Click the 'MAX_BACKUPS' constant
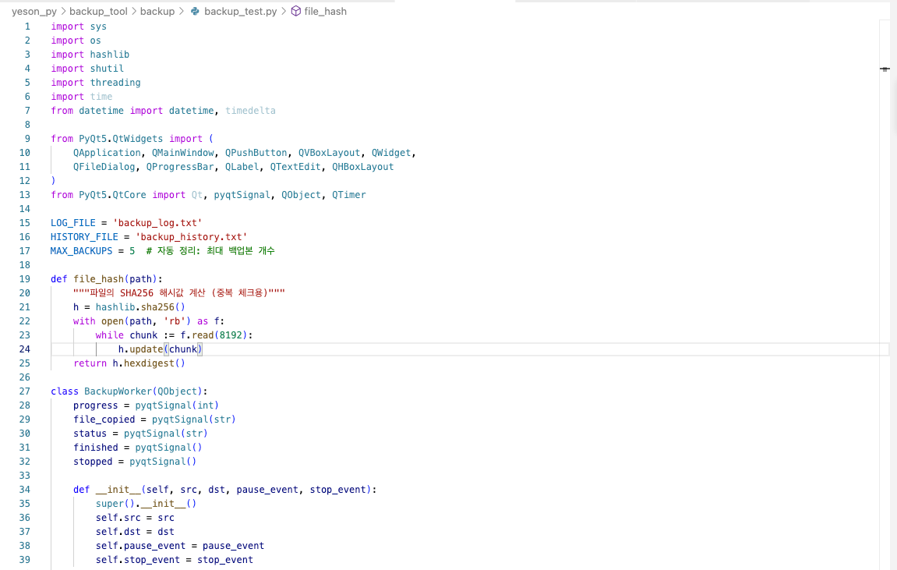Viewport: 897px width, 570px height. point(81,250)
